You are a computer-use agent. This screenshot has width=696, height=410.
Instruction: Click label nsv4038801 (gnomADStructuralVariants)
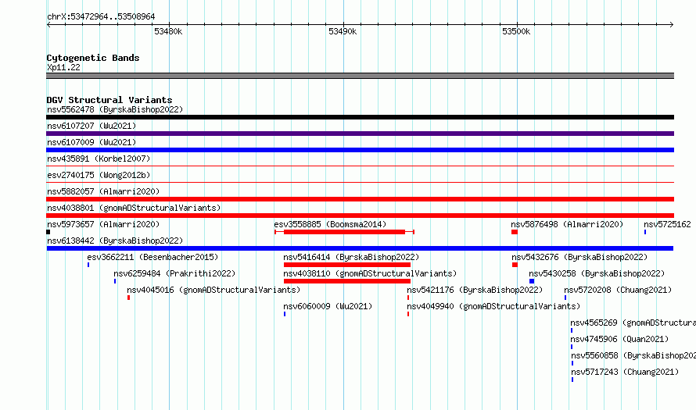(134, 208)
